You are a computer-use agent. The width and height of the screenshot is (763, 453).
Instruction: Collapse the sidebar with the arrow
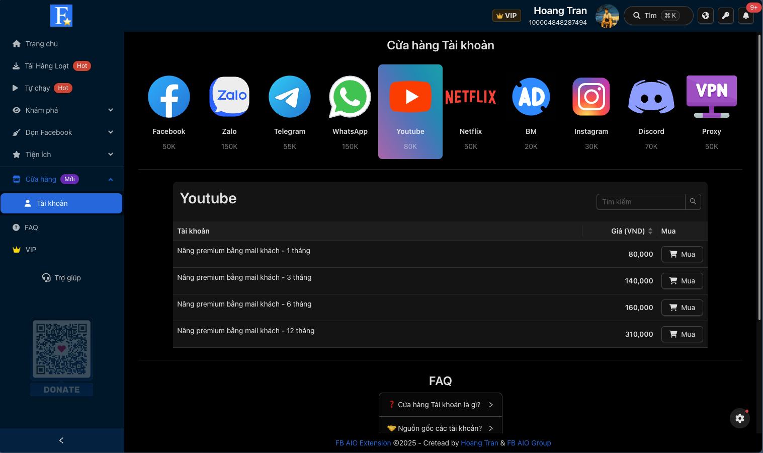click(x=61, y=440)
